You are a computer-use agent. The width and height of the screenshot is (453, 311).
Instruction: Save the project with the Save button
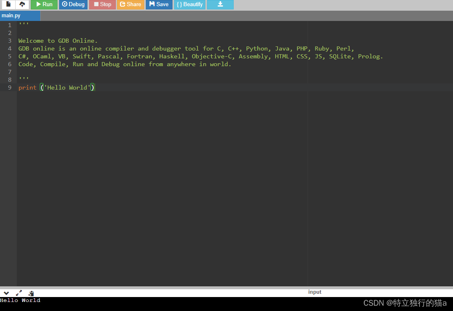[159, 5]
